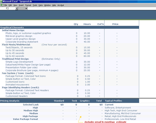Viewport: 156px width, 123px height.
Task: Select Package Format- Colorized Text Headers label
Action: [x=27, y=91]
